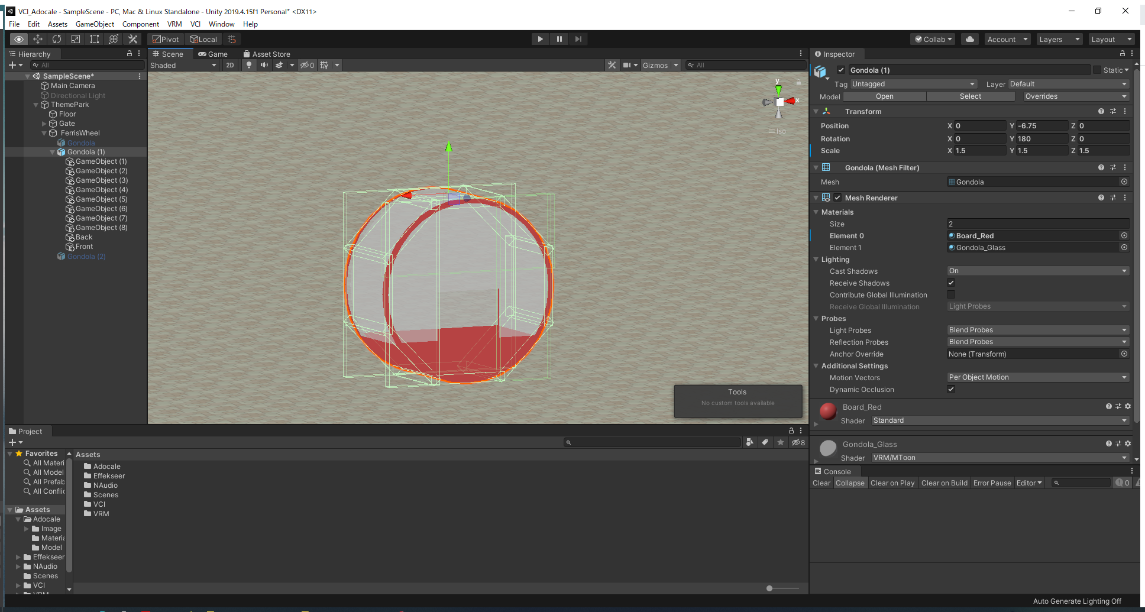Toggle Local handle rotation button
The height and width of the screenshot is (612, 1145).
[x=203, y=39]
